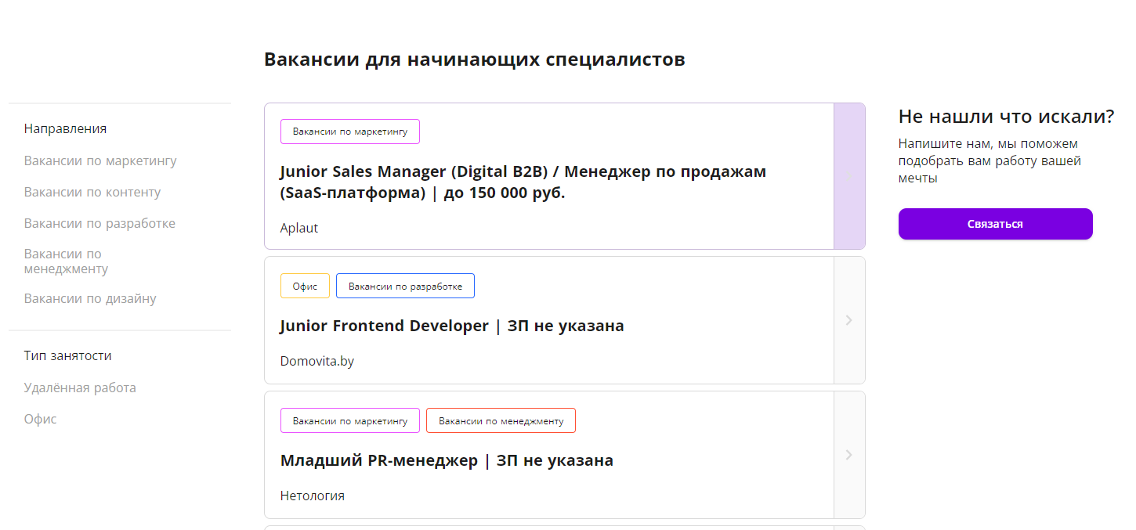Click the Направления sidebar heading
Viewport: 1136px width, 530px height.
coord(65,128)
